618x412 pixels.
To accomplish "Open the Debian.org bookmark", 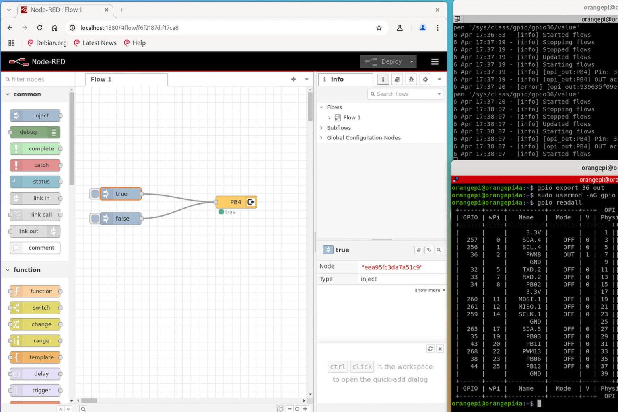I will [x=47, y=43].
